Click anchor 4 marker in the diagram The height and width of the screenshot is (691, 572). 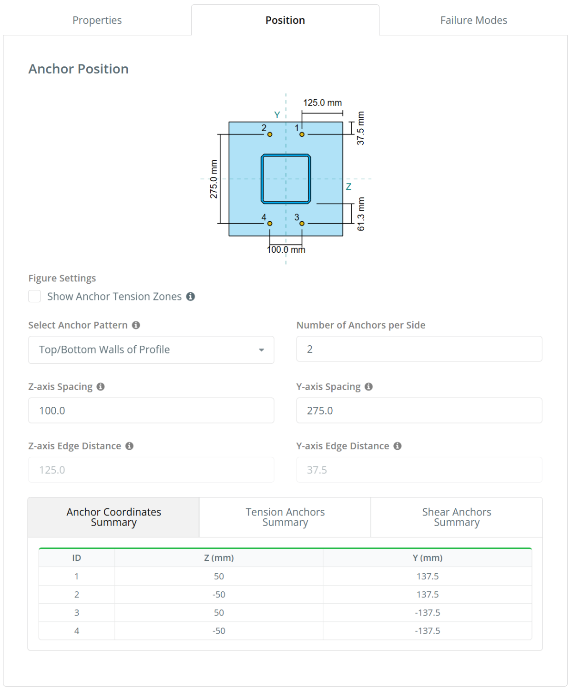tap(270, 223)
